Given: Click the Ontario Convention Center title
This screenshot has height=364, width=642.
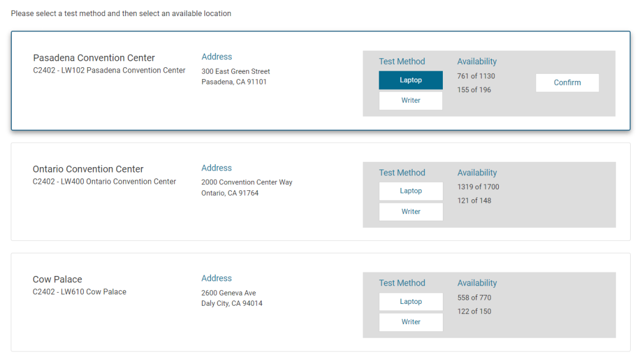Looking at the screenshot, I should pyautogui.click(x=88, y=169).
